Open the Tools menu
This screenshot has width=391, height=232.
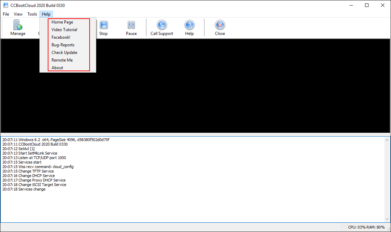32,14
